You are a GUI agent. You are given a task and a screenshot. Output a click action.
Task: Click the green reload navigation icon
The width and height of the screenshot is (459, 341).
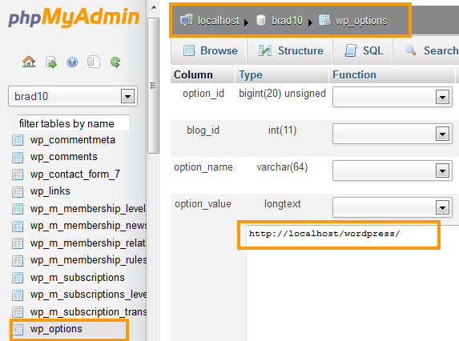115,62
